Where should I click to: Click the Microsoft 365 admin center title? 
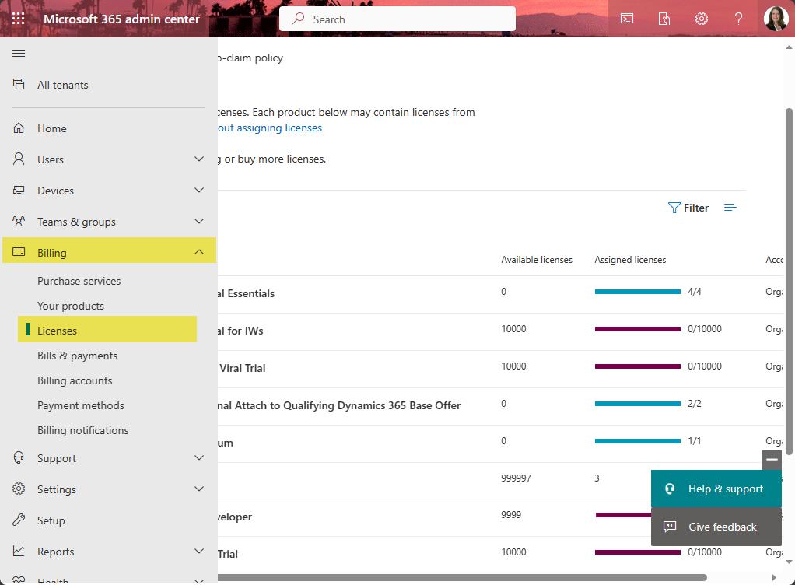(121, 19)
